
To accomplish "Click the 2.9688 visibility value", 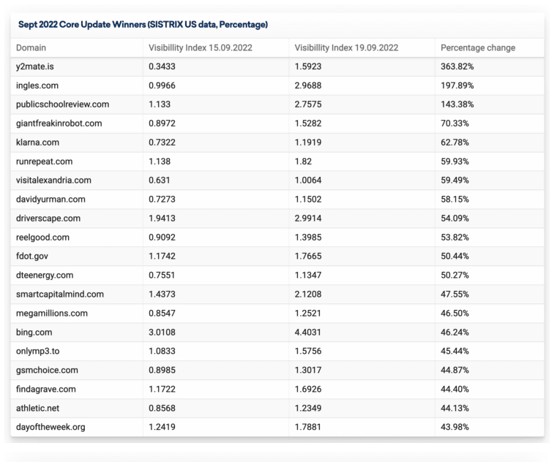I will coord(308,86).
